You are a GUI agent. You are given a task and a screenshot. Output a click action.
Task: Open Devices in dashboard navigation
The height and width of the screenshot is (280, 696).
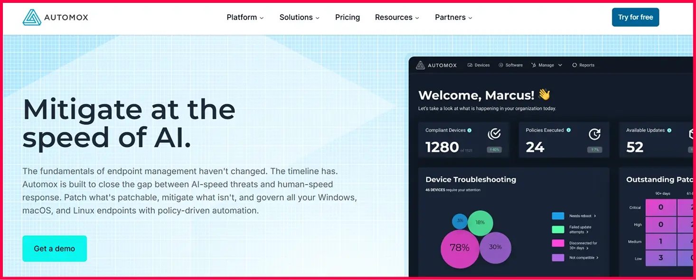point(479,65)
